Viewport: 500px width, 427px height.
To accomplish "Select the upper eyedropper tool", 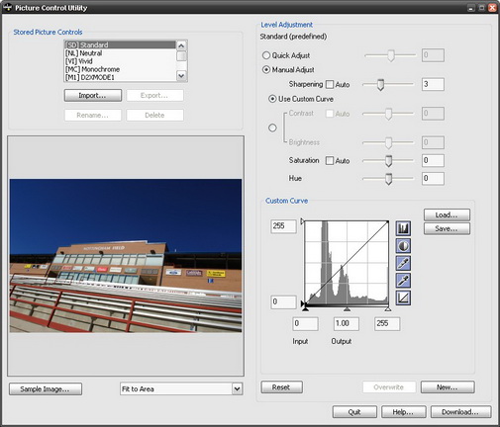I will (403, 263).
